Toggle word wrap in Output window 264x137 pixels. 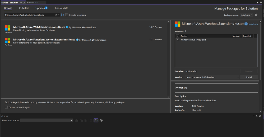pyautogui.click(x=96, y=120)
